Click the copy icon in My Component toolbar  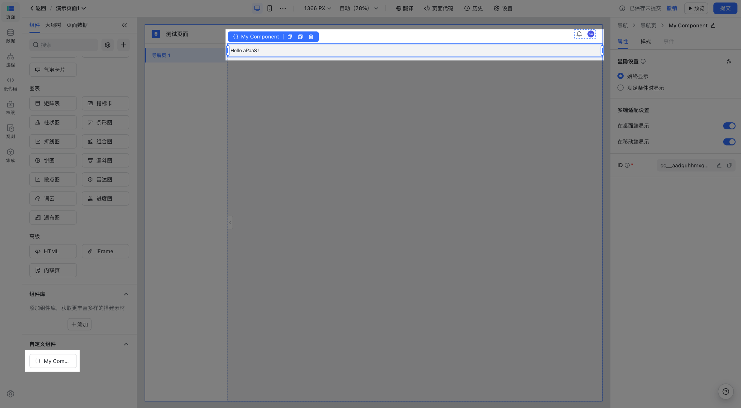(289, 37)
